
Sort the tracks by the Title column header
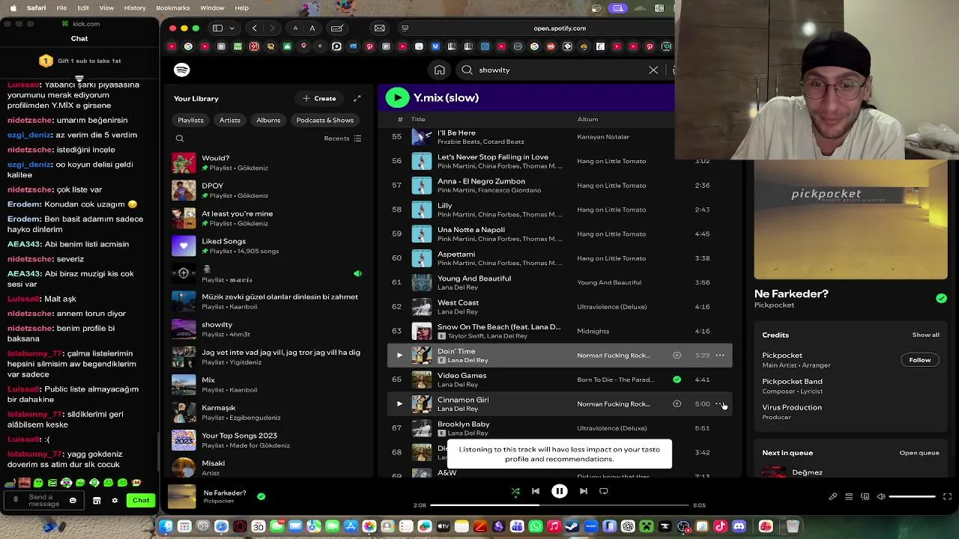(x=418, y=119)
